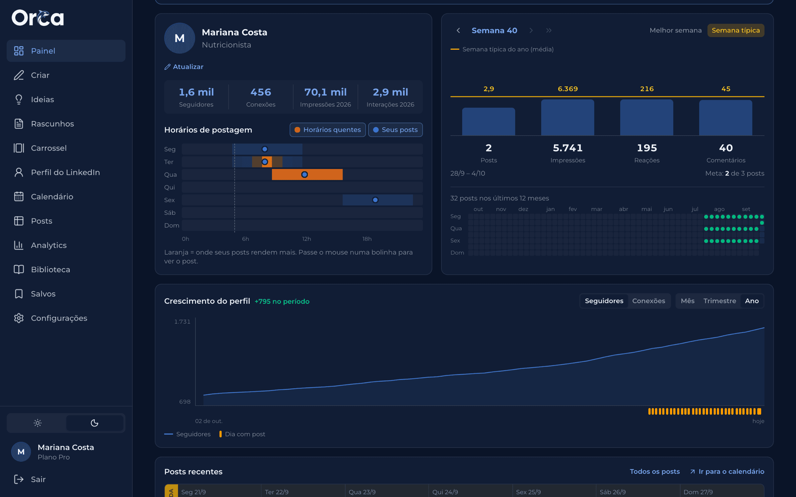Viewport: 796px width, 497px height.
Task: Open Todos os posts link
Action: point(655,471)
